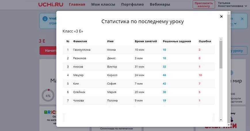
Task: Click the blue info icon in banner
Action: [x=45, y=19]
